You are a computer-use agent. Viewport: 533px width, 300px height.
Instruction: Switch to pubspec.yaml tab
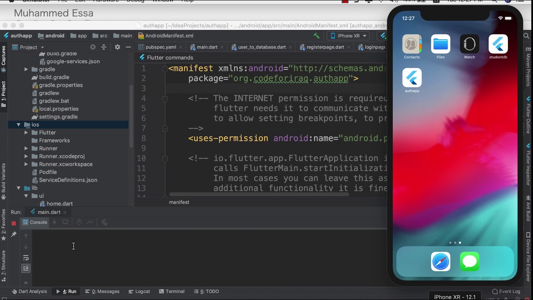[161, 47]
